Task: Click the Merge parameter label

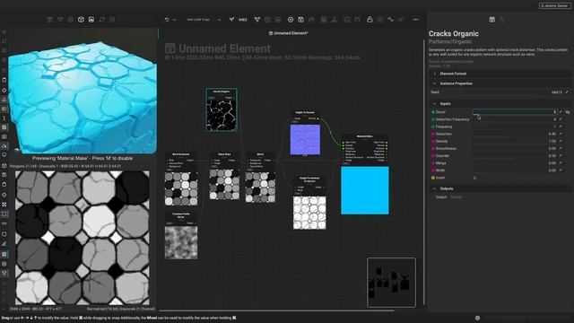Action: (x=440, y=163)
